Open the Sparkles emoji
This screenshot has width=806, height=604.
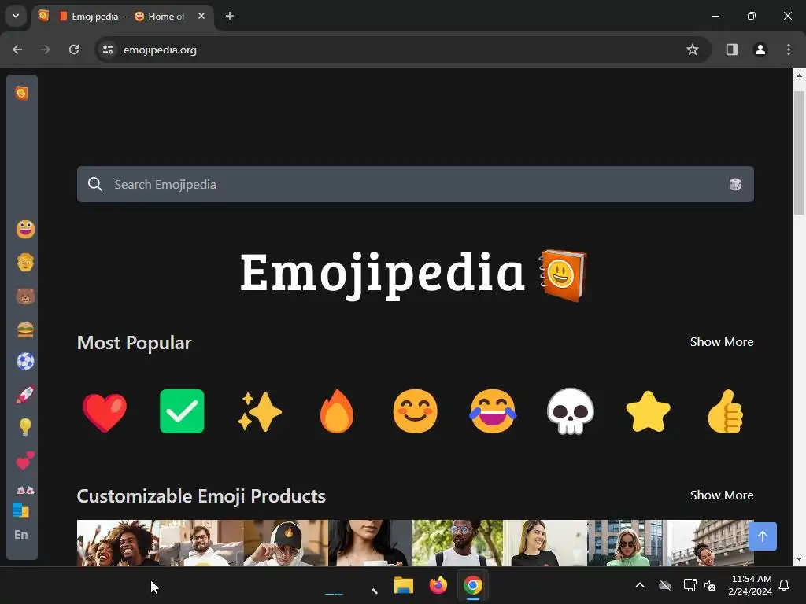(260, 412)
